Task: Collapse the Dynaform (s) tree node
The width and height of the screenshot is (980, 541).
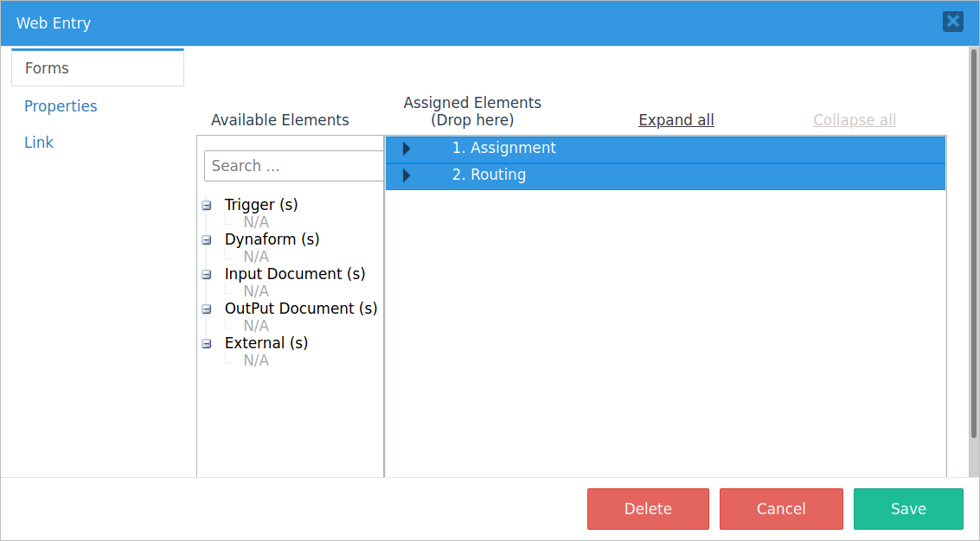Action: tap(207, 240)
